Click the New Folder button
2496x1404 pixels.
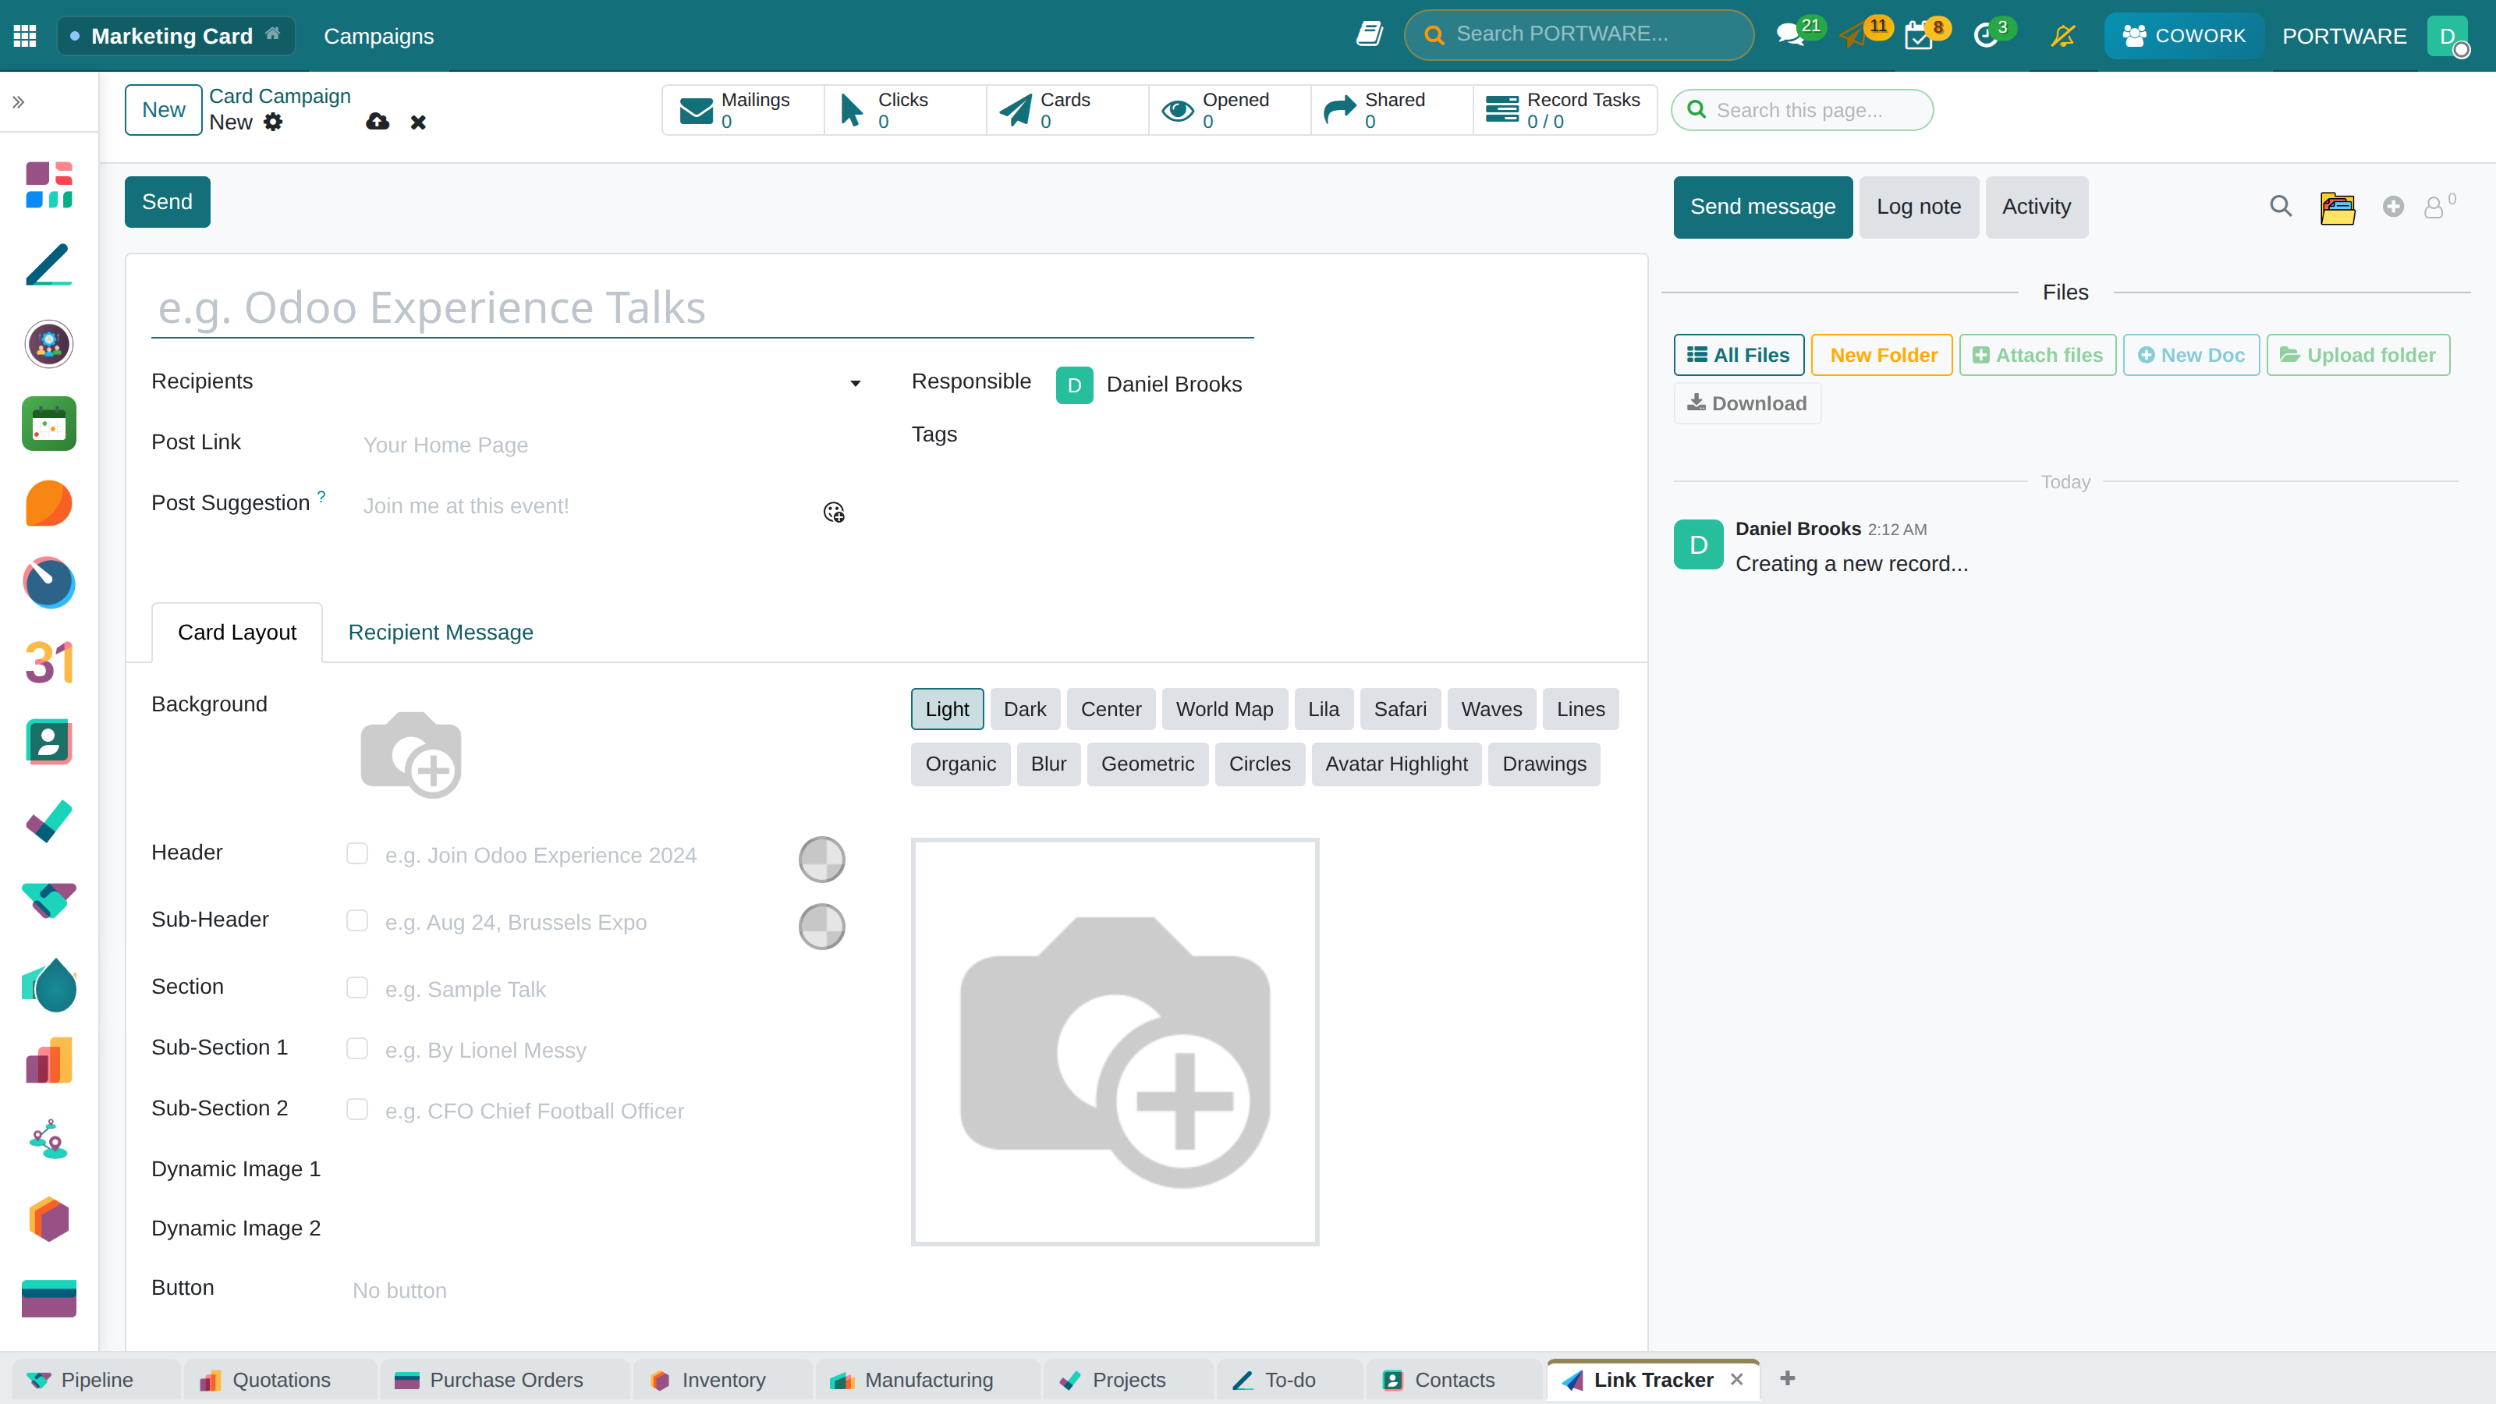pos(1883,356)
